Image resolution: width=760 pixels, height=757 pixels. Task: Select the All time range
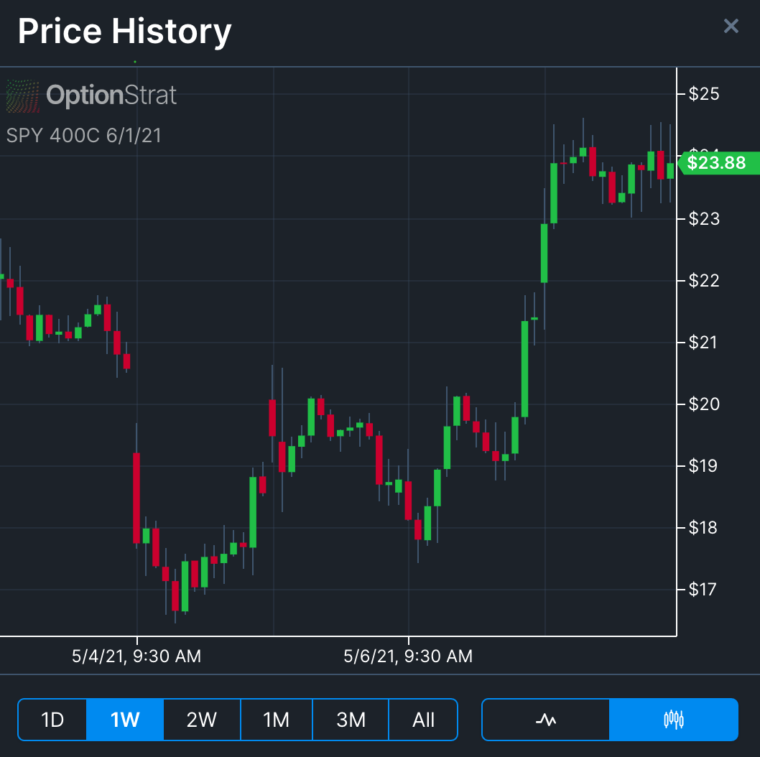423,719
